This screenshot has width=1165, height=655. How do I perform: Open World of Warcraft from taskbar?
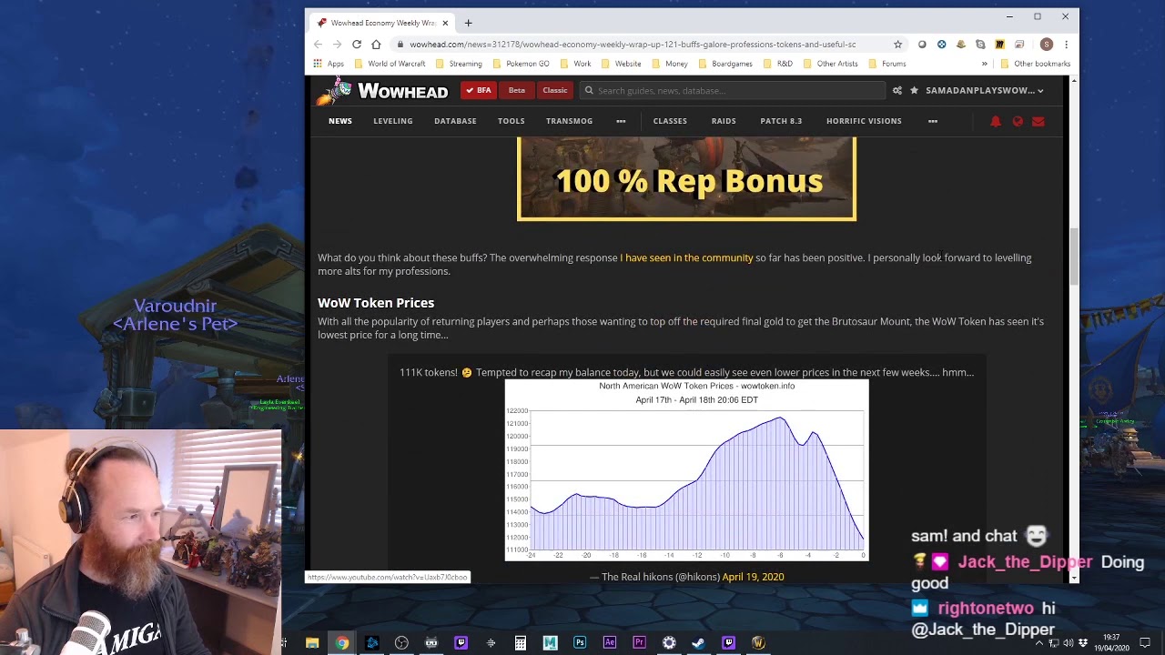pos(758,643)
